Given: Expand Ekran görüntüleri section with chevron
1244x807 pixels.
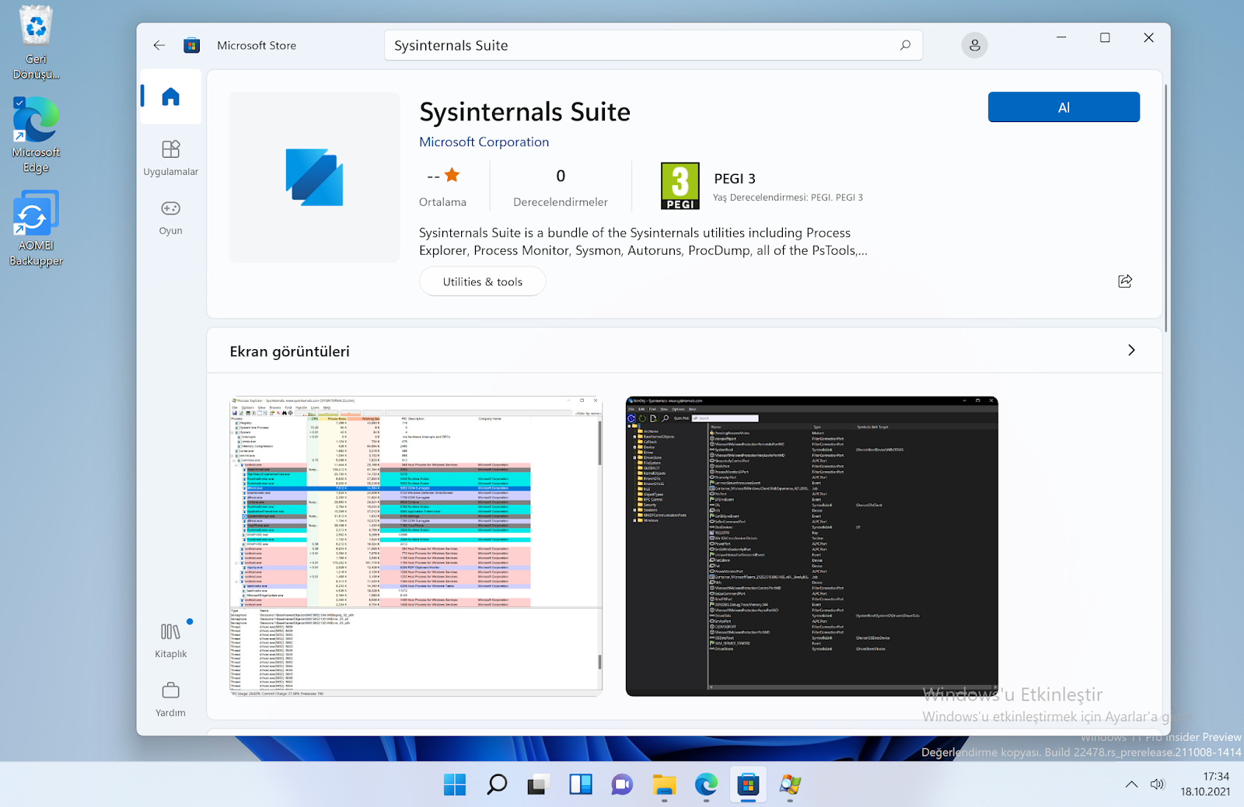Looking at the screenshot, I should tap(1131, 350).
